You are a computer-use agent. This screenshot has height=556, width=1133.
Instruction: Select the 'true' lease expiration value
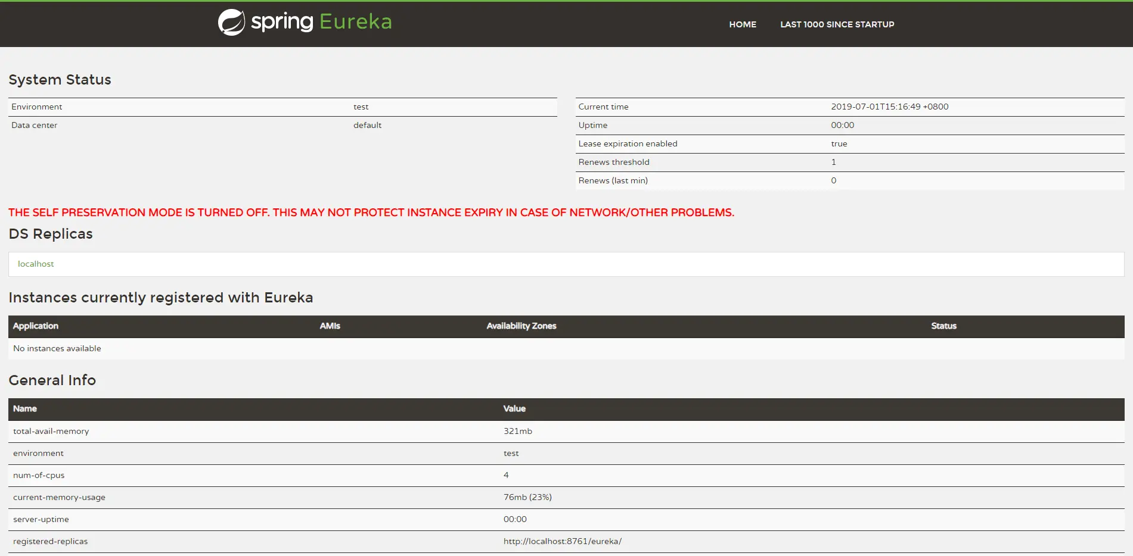[x=839, y=143]
